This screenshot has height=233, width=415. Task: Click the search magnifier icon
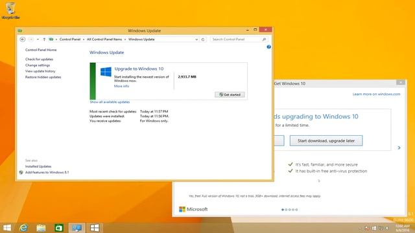click(x=264, y=39)
